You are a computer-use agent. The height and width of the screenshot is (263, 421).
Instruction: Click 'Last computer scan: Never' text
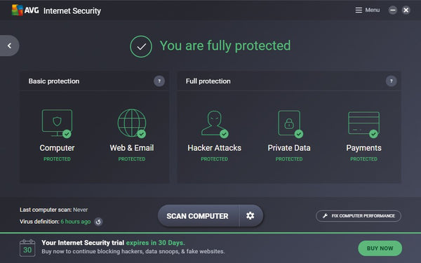(x=54, y=210)
